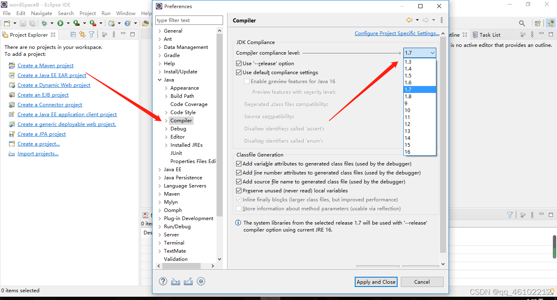
Task: Open the File menu
Action: click(x=7, y=13)
